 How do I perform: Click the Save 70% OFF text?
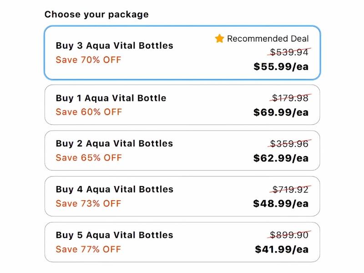click(89, 60)
